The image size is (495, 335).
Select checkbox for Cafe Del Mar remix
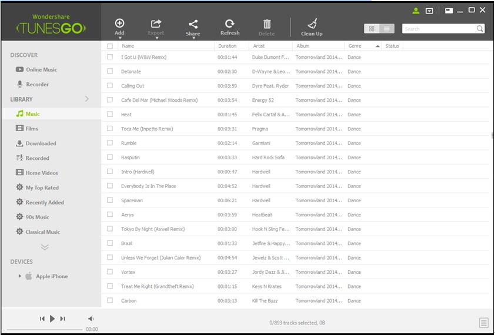110,100
